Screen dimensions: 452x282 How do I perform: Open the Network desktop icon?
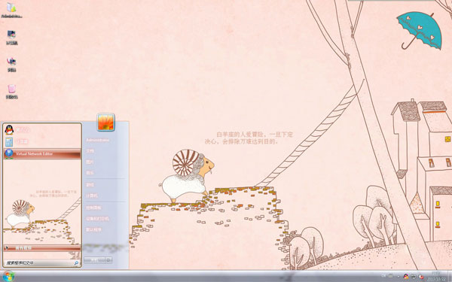[11, 65]
